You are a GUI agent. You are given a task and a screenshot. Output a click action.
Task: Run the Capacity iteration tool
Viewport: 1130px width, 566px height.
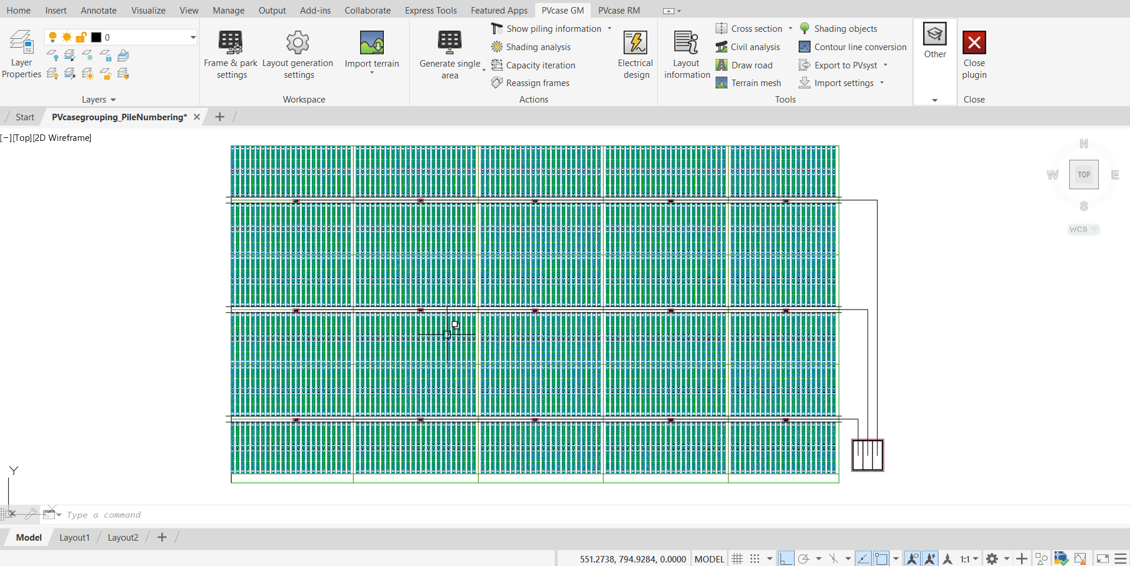point(540,65)
